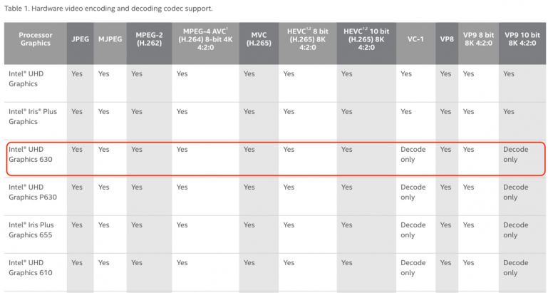
Task: Select the VC-1 column header
Action: 415,38
